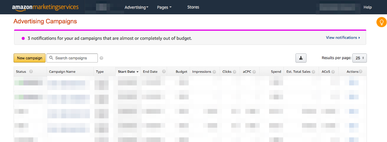Click the Amazon Marketing Services logo

[x=45, y=7]
